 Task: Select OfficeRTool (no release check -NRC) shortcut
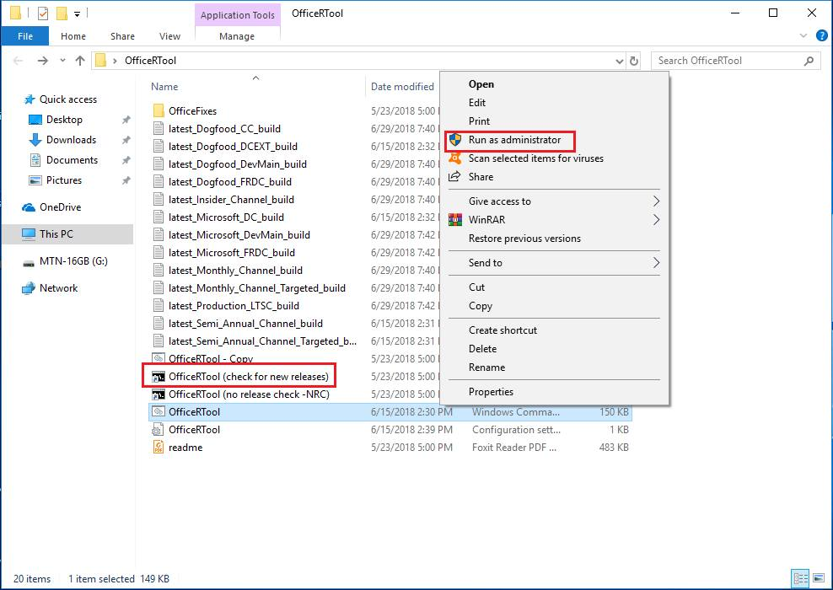pos(249,394)
